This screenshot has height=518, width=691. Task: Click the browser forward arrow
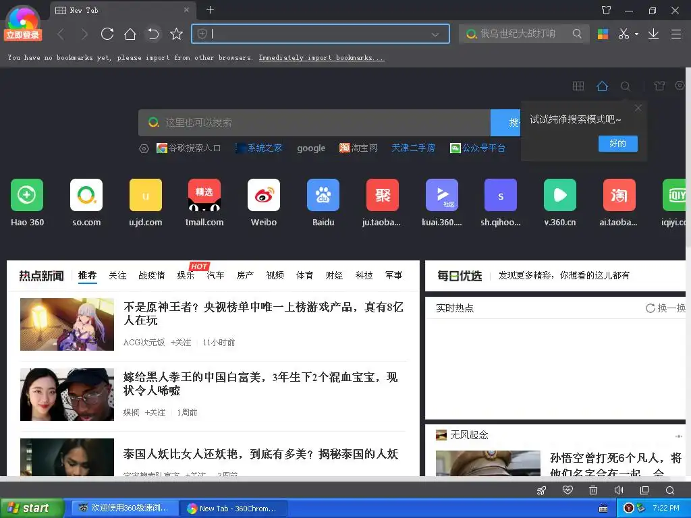click(x=84, y=34)
